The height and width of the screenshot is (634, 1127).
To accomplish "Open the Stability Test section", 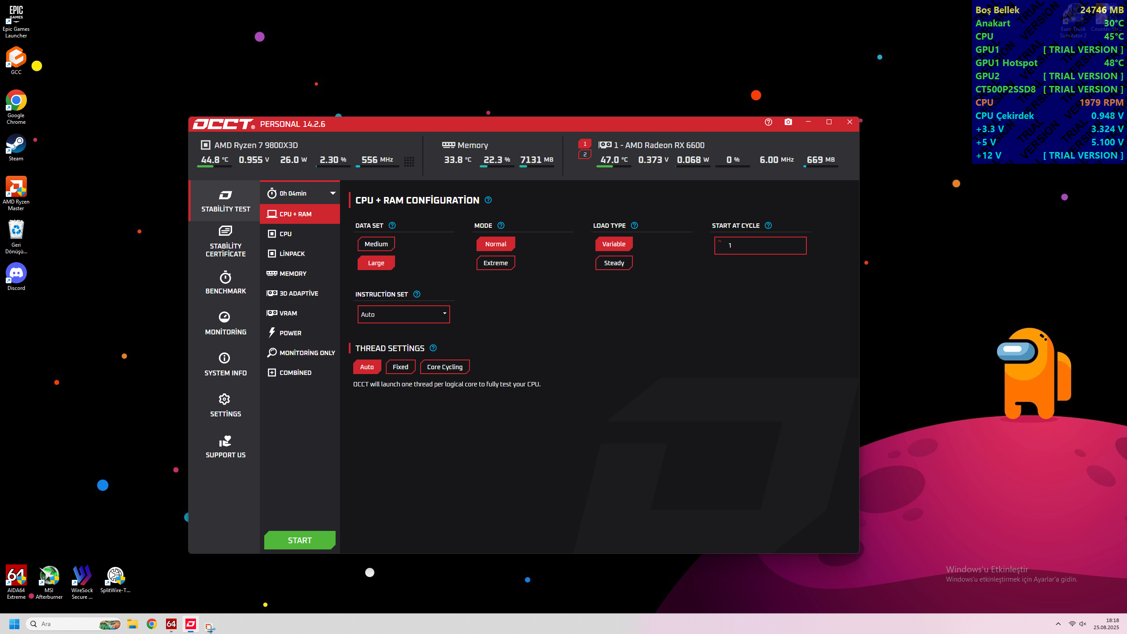I will 225,201.
